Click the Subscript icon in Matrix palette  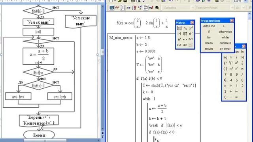(185, 28)
